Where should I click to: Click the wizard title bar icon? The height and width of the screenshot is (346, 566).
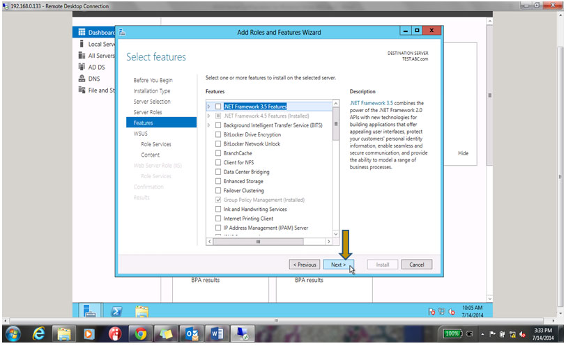coord(122,32)
